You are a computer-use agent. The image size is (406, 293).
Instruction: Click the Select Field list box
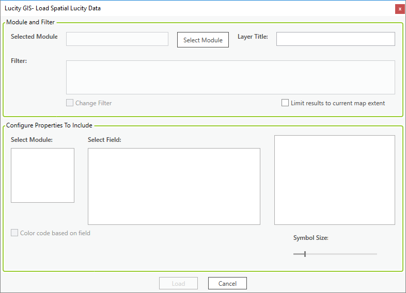(x=174, y=186)
